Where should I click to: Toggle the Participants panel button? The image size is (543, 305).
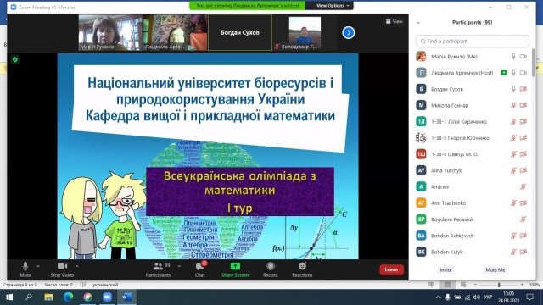coord(158,269)
